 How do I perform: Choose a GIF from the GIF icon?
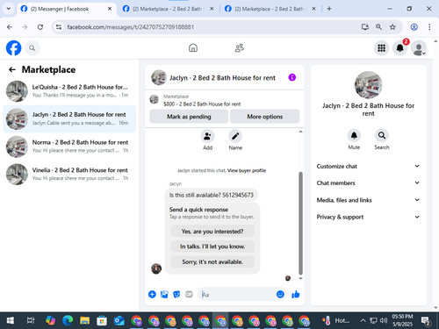[189, 295]
